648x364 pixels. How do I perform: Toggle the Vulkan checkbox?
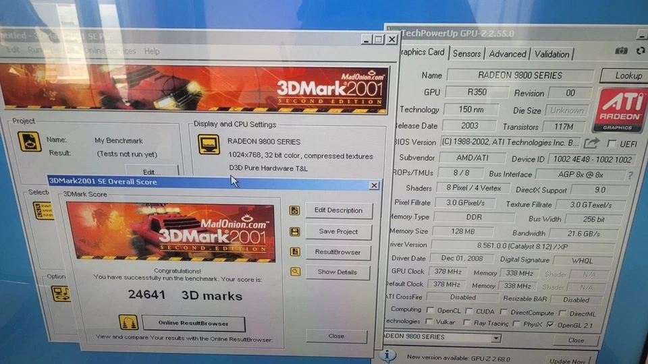click(429, 321)
